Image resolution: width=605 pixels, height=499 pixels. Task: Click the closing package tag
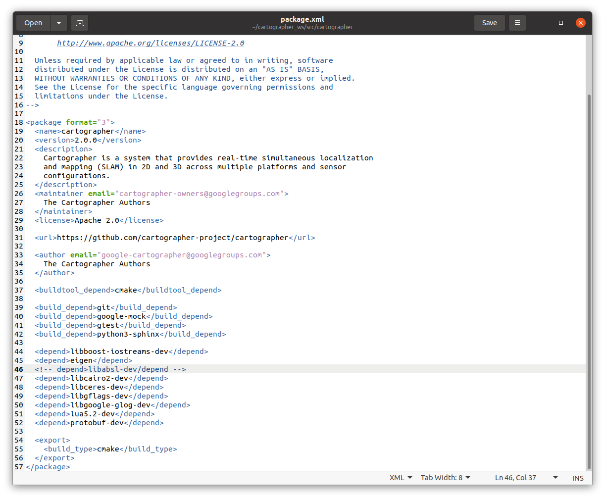click(x=48, y=467)
